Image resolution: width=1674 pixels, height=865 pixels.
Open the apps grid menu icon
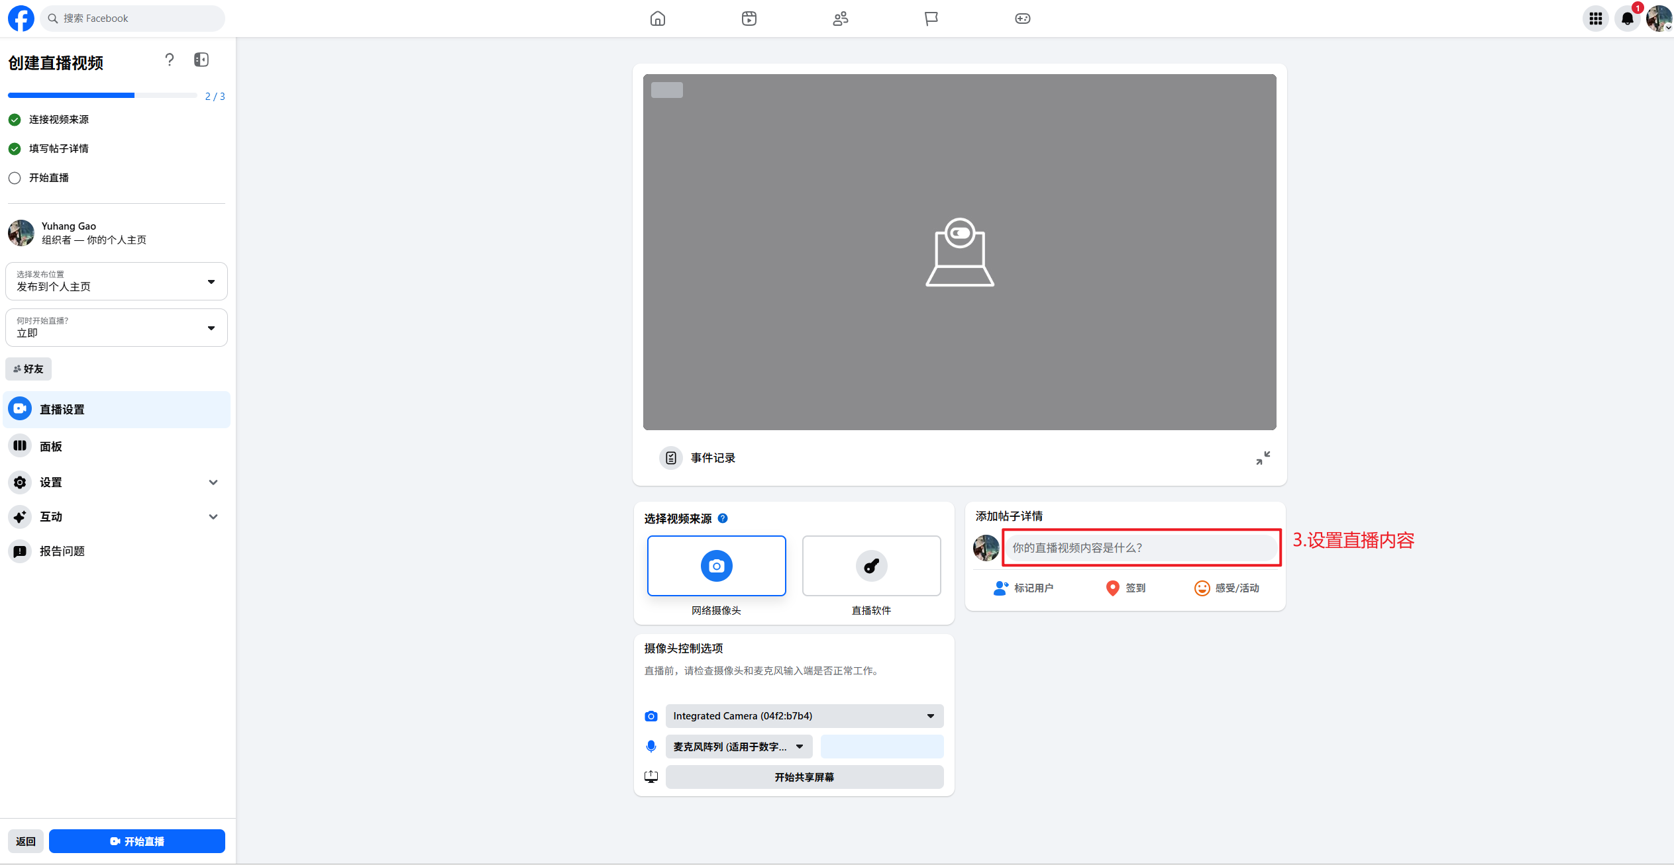[1595, 19]
